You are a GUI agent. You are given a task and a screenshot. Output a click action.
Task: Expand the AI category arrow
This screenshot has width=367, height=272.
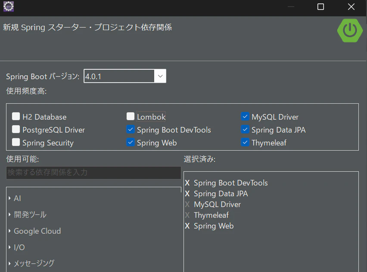pos(9,198)
